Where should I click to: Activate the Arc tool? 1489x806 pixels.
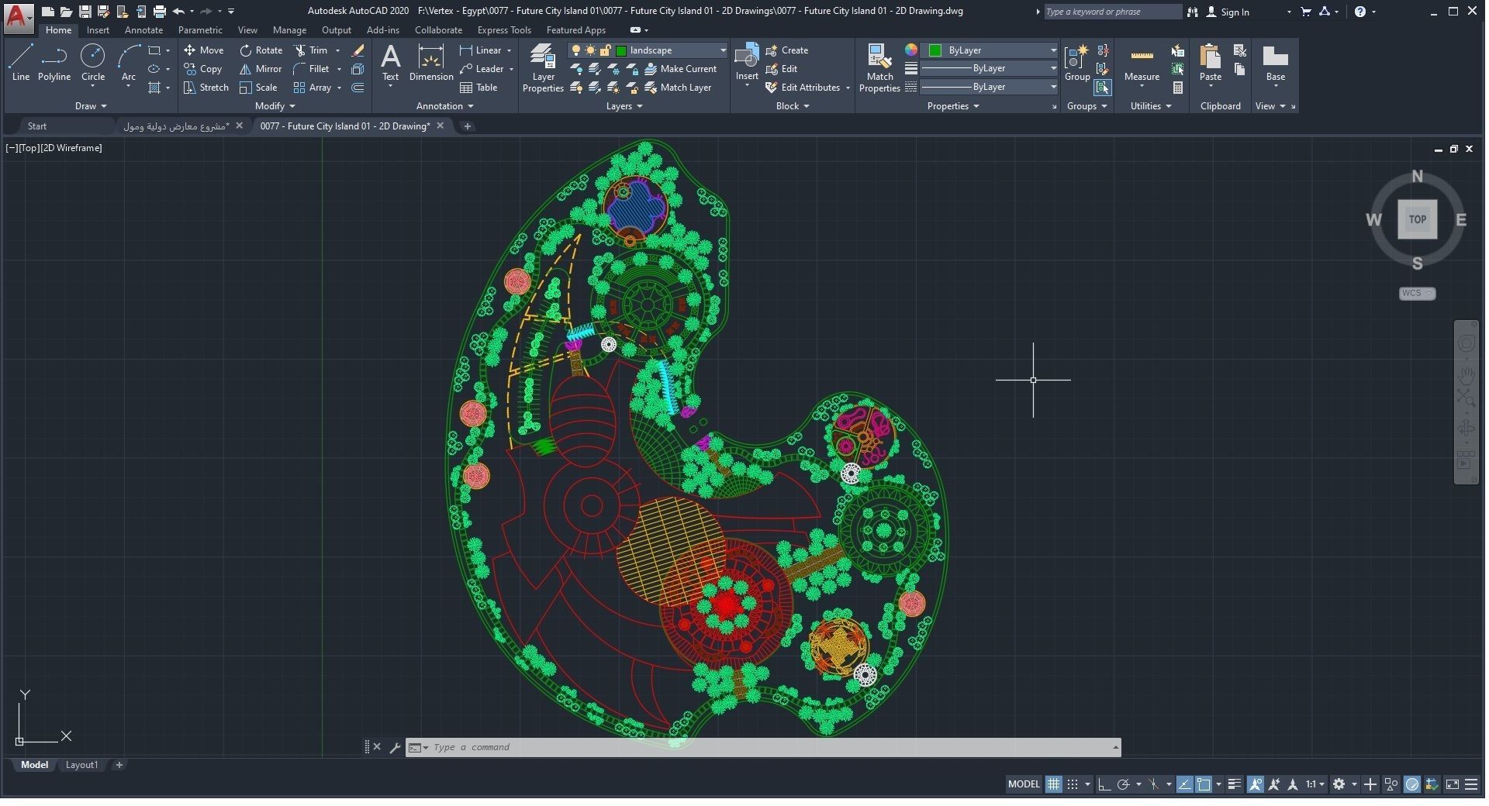click(129, 63)
